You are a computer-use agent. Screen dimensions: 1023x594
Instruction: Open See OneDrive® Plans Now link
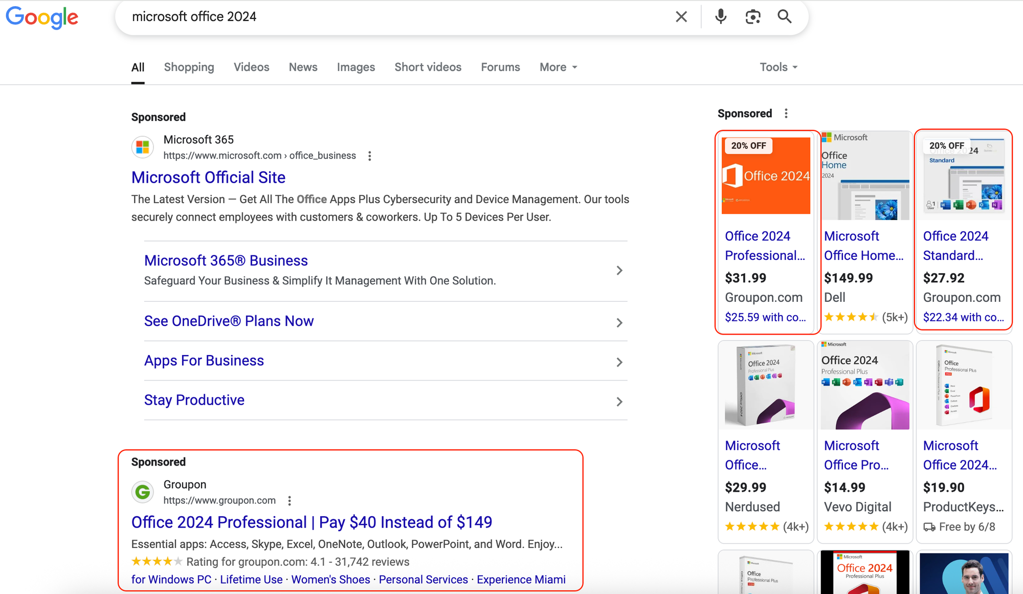[229, 321]
